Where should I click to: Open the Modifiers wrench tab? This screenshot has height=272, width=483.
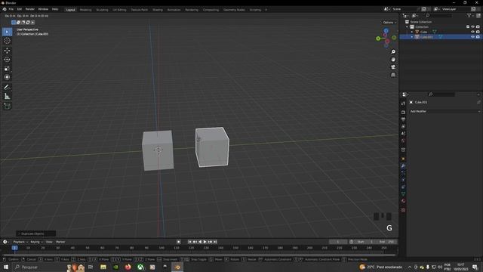click(x=403, y=166)
